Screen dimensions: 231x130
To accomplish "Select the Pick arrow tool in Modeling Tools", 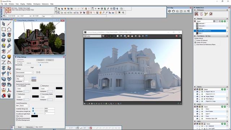I will (4, 23).
